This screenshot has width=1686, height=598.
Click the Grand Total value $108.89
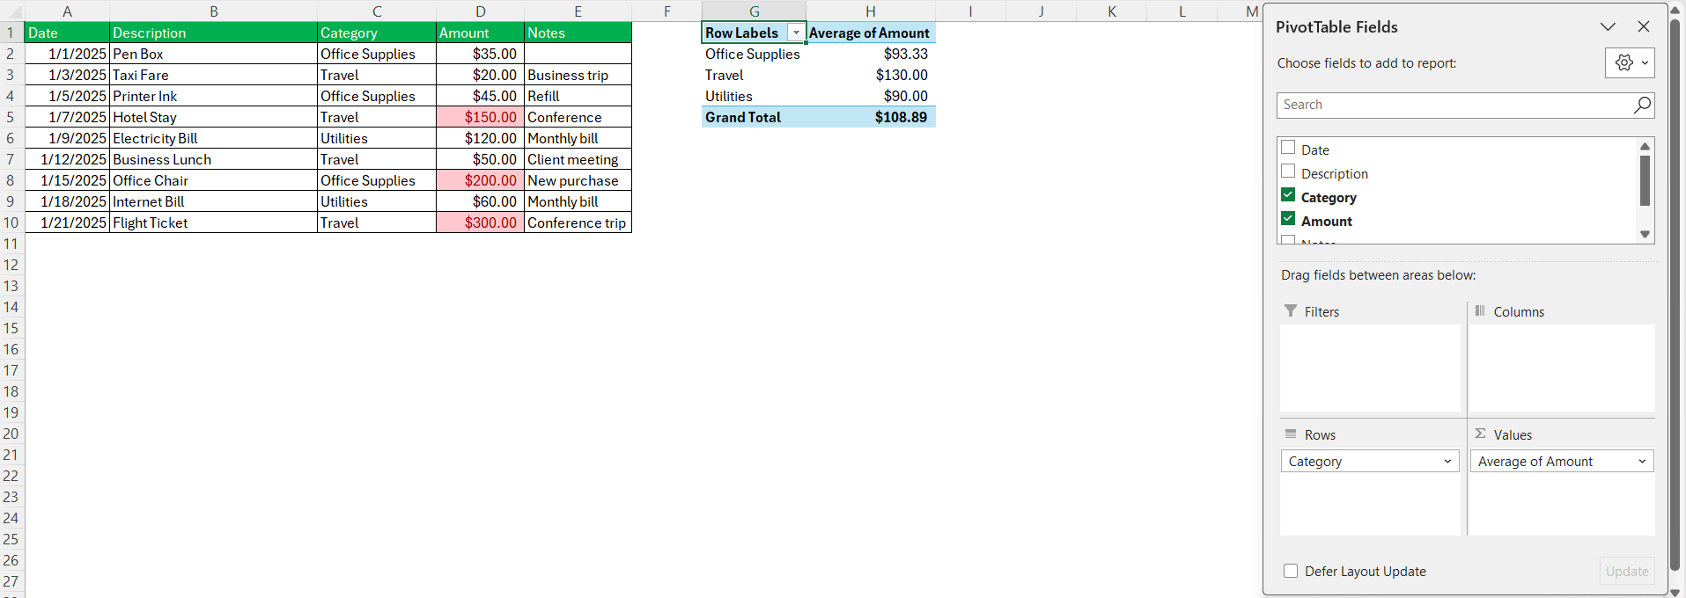click(870, 117)
